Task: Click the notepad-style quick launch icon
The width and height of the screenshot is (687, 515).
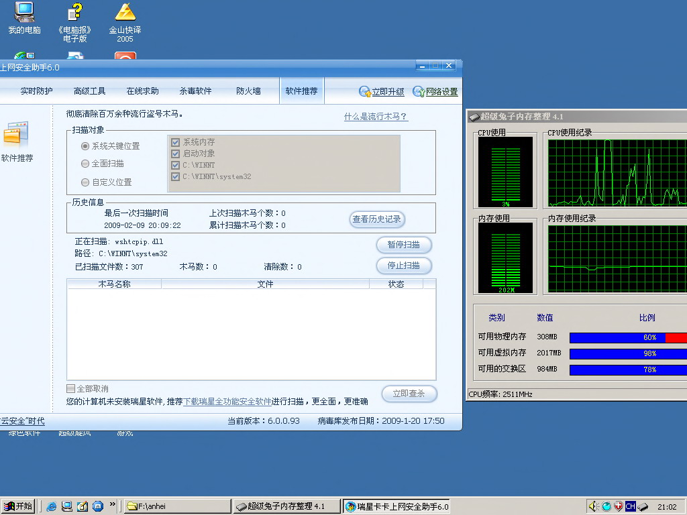Action: click(x=83, y=506)
